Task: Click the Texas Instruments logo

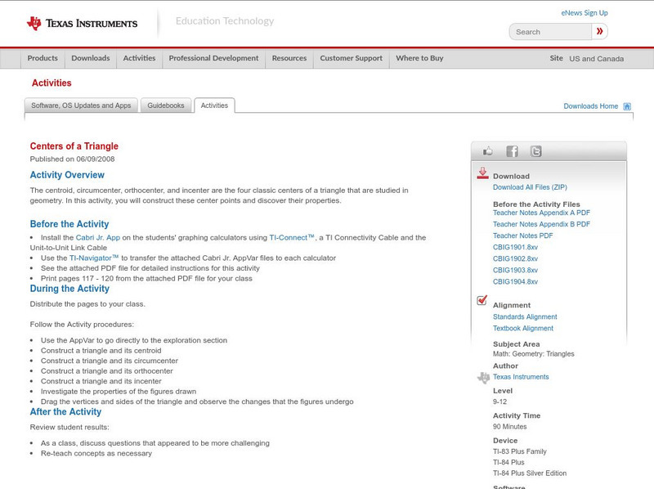Action: pyautogui.click(x=82, y=24)
